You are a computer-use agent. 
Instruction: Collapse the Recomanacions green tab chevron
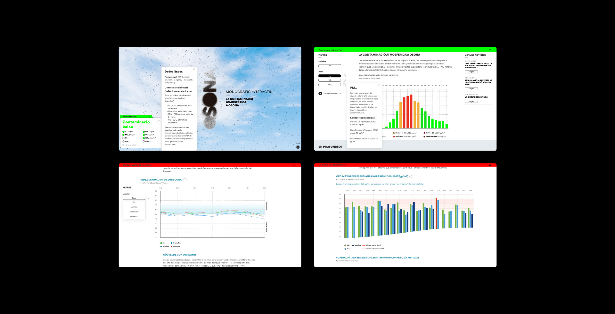tap(150, 116)
